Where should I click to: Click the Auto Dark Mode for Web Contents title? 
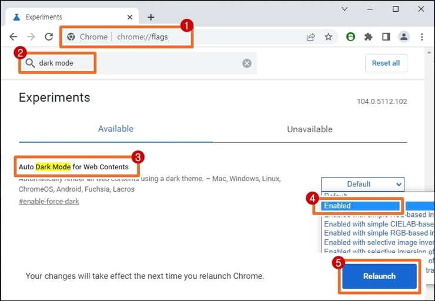73,167
